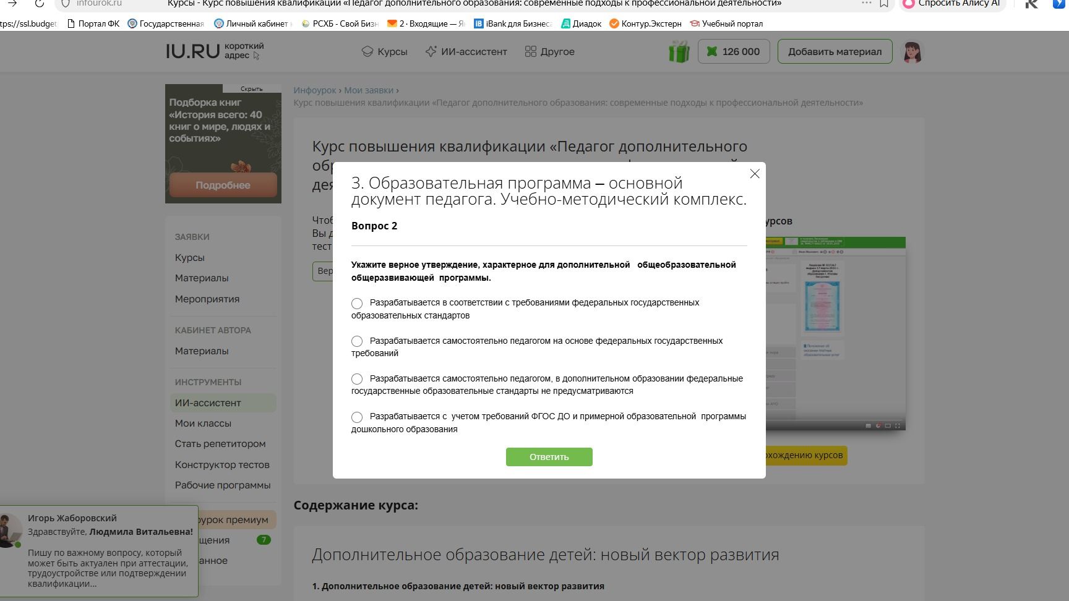This screenshot has width=1069, height=601.
Task: Open the 126 000 points balance
Action: coord(734,51)
